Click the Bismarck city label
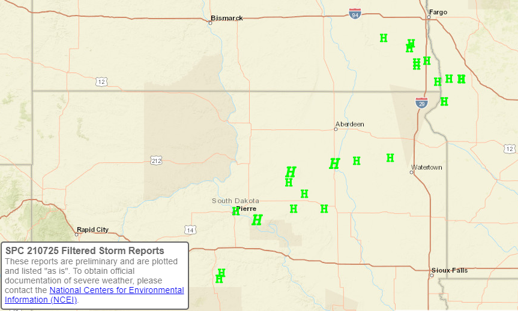The width and height of the screenshot is (518, 311). click(227, 18)
